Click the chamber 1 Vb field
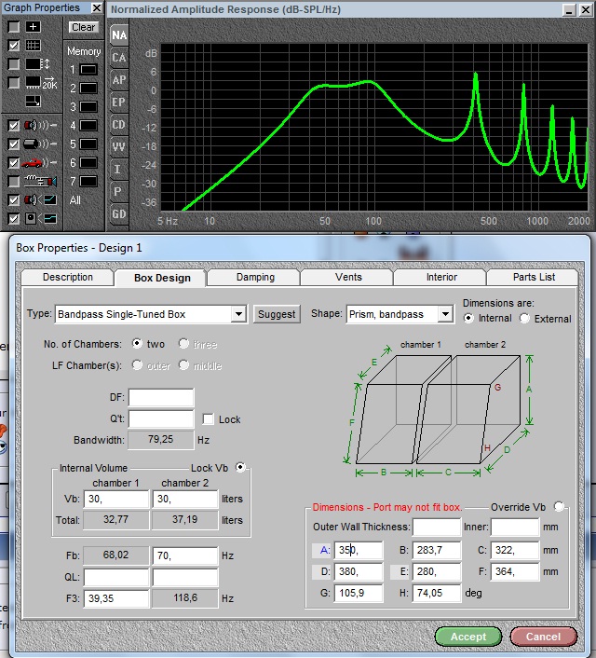Screen dimensions: 596x658 point(116,499)
